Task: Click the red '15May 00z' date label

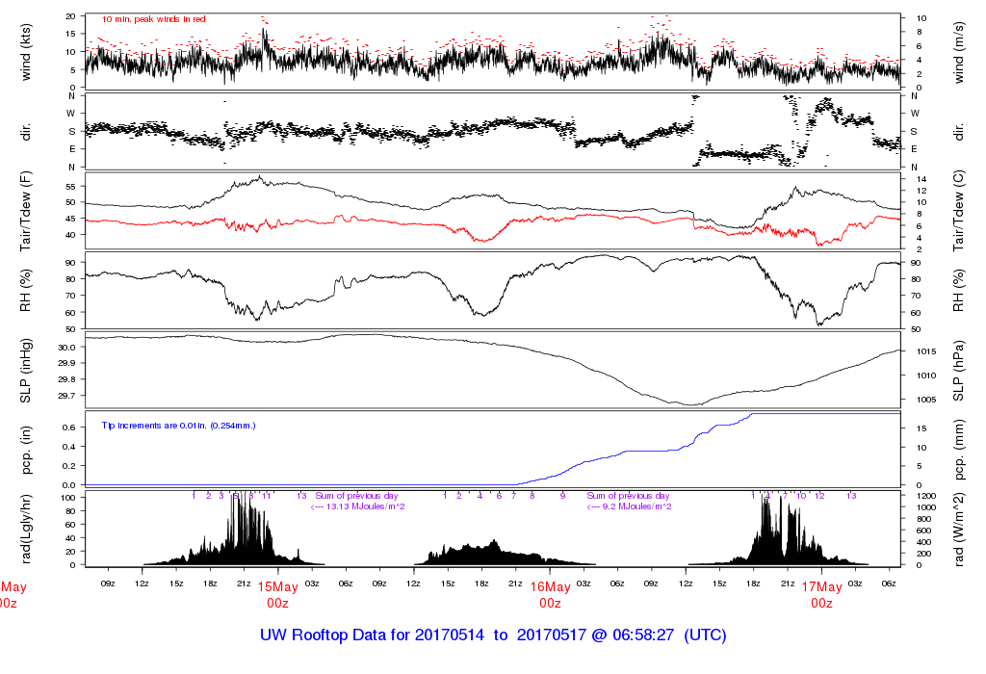Action: 278,595
